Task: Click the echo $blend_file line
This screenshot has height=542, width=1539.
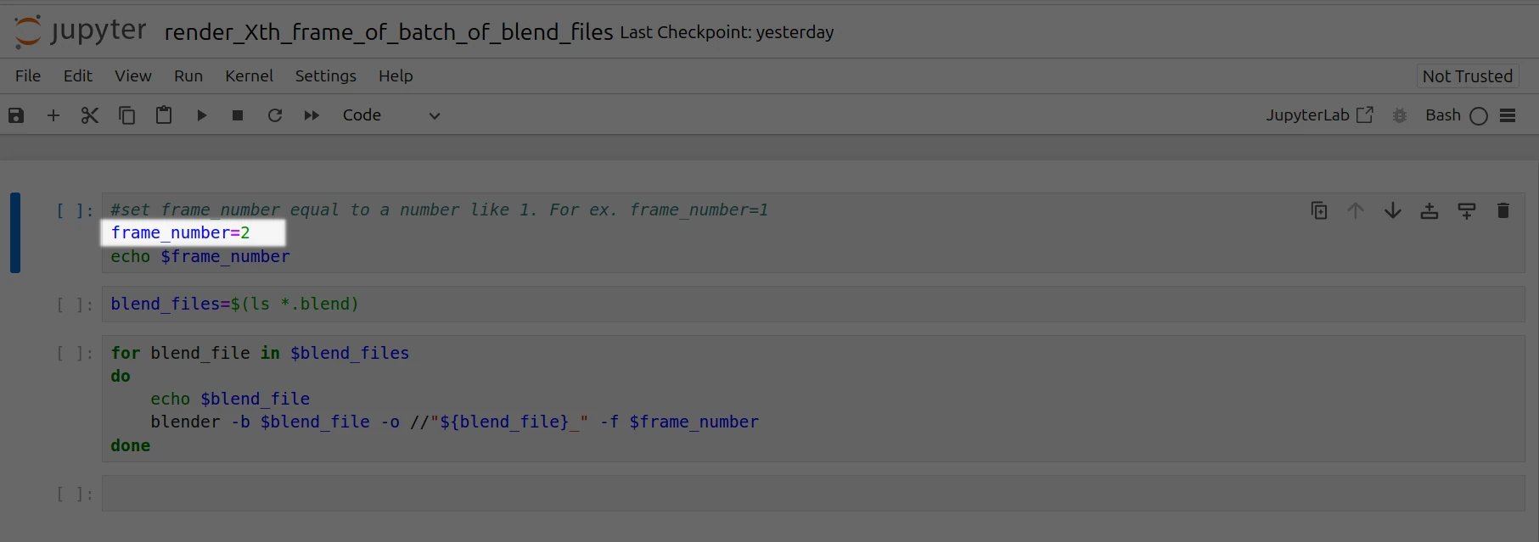Action: click(x=230, y=399)
